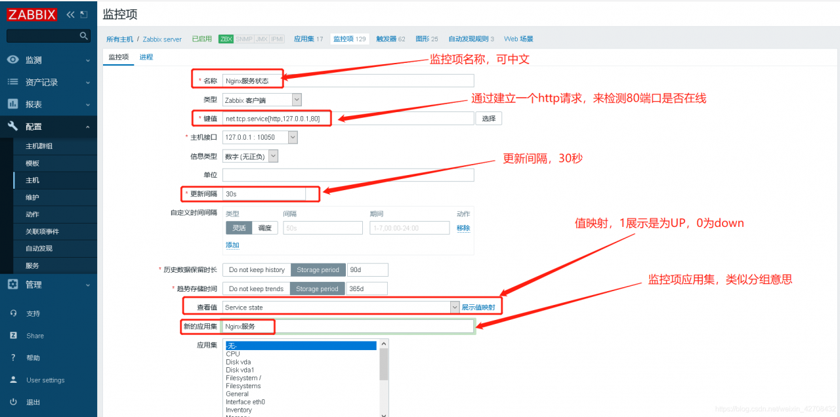Click the SNMP availability badge
This screenshot has width=840, height=417.
(243, 39)
